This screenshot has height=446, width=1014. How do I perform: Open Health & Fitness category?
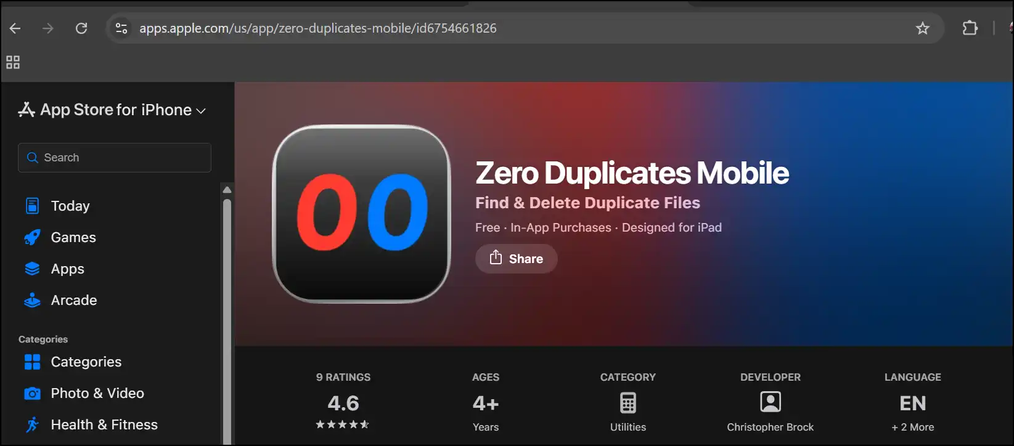(104, 424)
